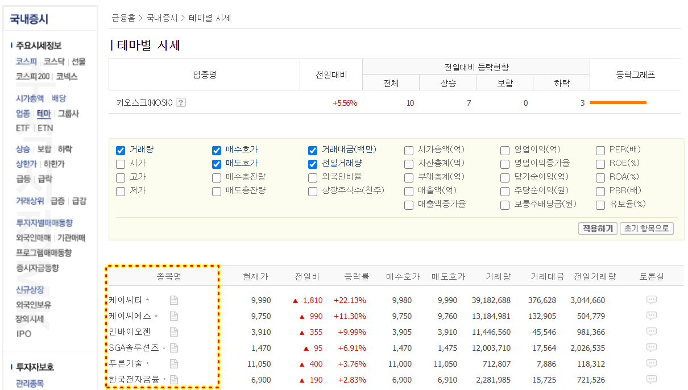Viewport: 688px width, 390px height.
Task: Uncheck the 거래대금(백만) checkbox
Action: [313, 151]
